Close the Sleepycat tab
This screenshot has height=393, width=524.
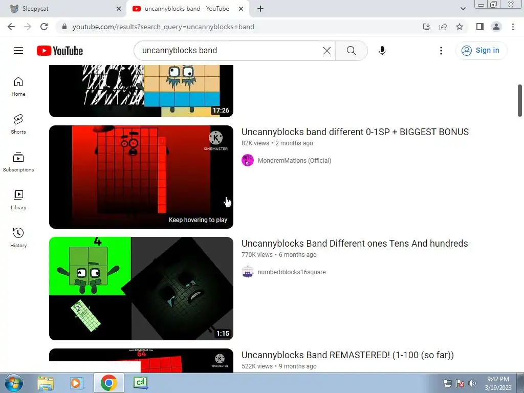(119, 9)
